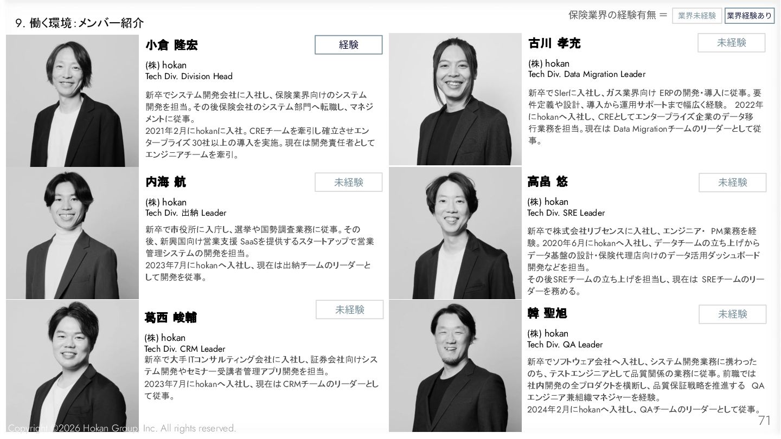This screenshot has height=439, width=781.
Task: Click the Hokan Group copyright footer text
Action: pyautogui.click(x=122, y=428)
